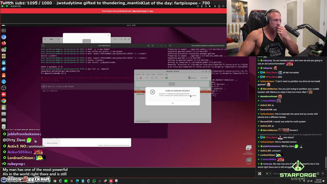Open the Edit menu in GParted
This screenshot has height=184, width=327.
pyautogui.click(x=143, y=74)
